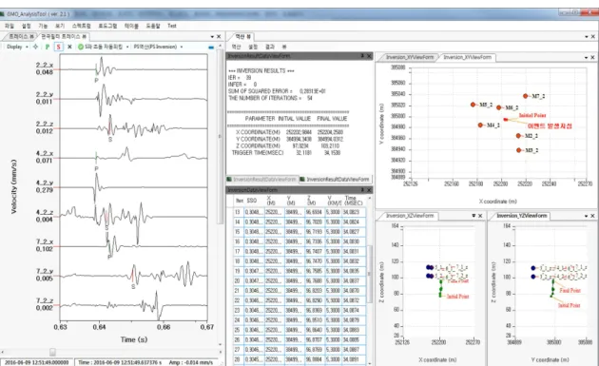Click the SSQ column header

tap(251, 201)
